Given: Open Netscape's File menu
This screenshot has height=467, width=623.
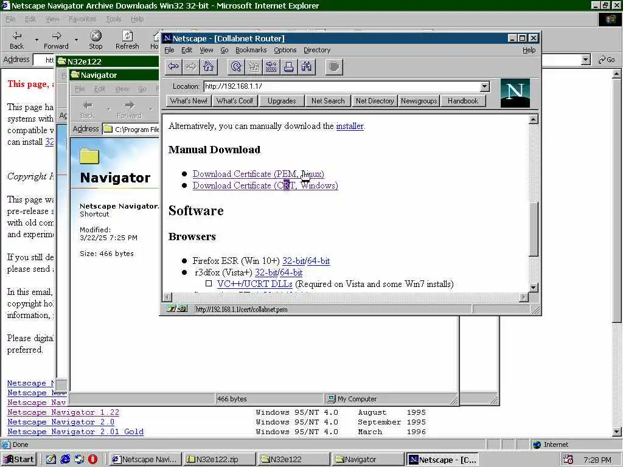Looking at the screenshot, I should (x=169, y=50).
